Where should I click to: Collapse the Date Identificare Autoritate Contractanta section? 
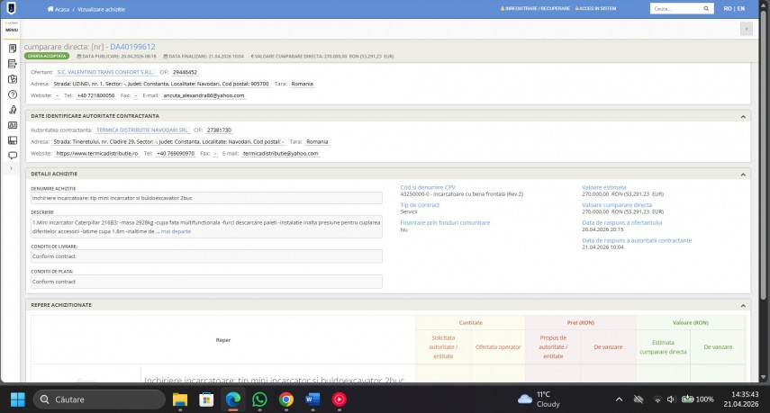(743, 116)
